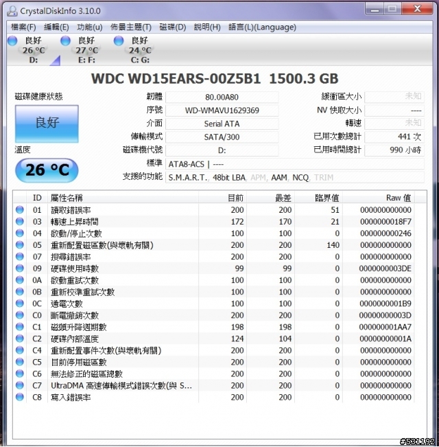This screenshot has width=439, height=447.
Task: Select the 重新配置磁區數(與壞軌有關) attribute name
Action: 102,245
